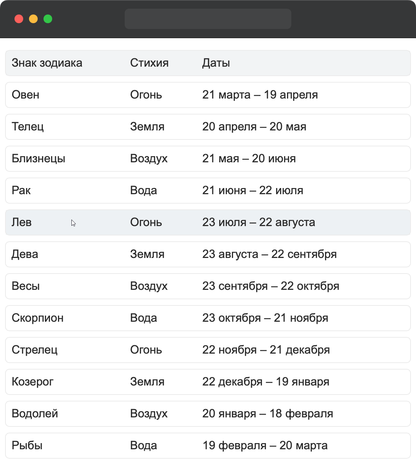This screenshot has height=471, width=416.
Task: Select the 'Водолей' row
Action: click(208, 414)
